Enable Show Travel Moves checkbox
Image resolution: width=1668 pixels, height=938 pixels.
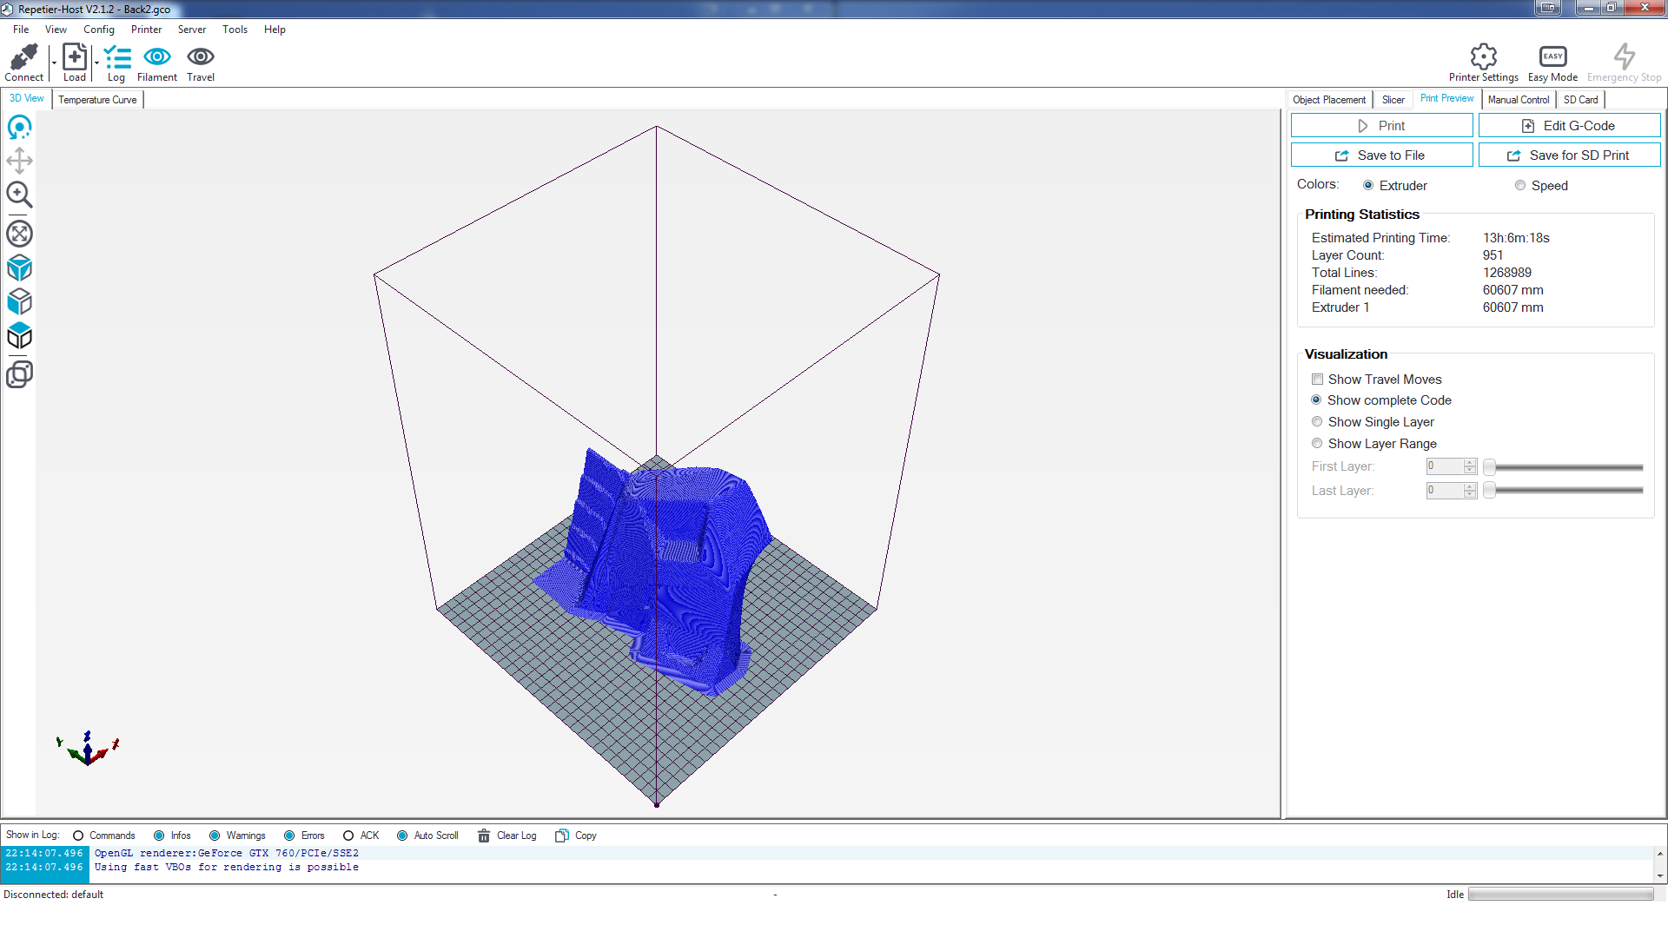(1318, 380)
